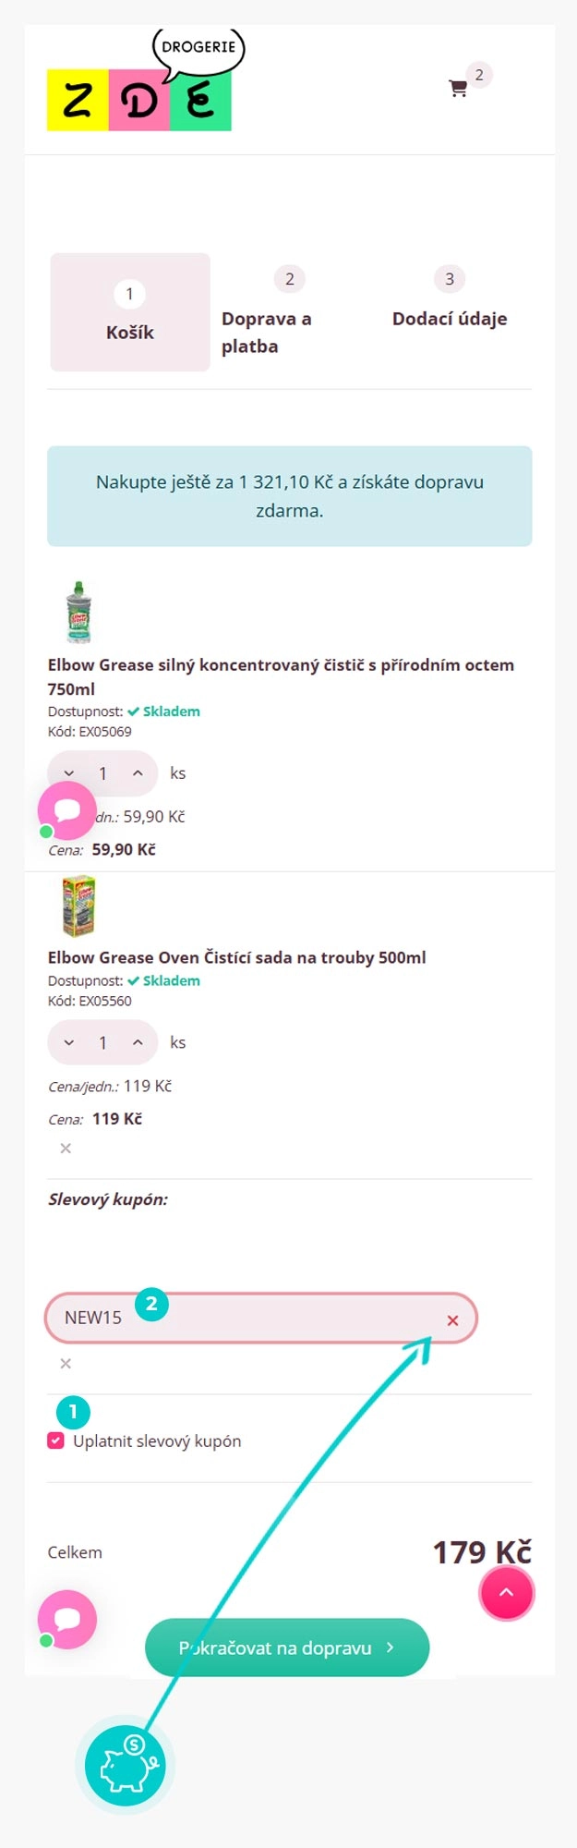Open Elbow Grease Oven Čistící sada product link

click(x=236, y=957)
